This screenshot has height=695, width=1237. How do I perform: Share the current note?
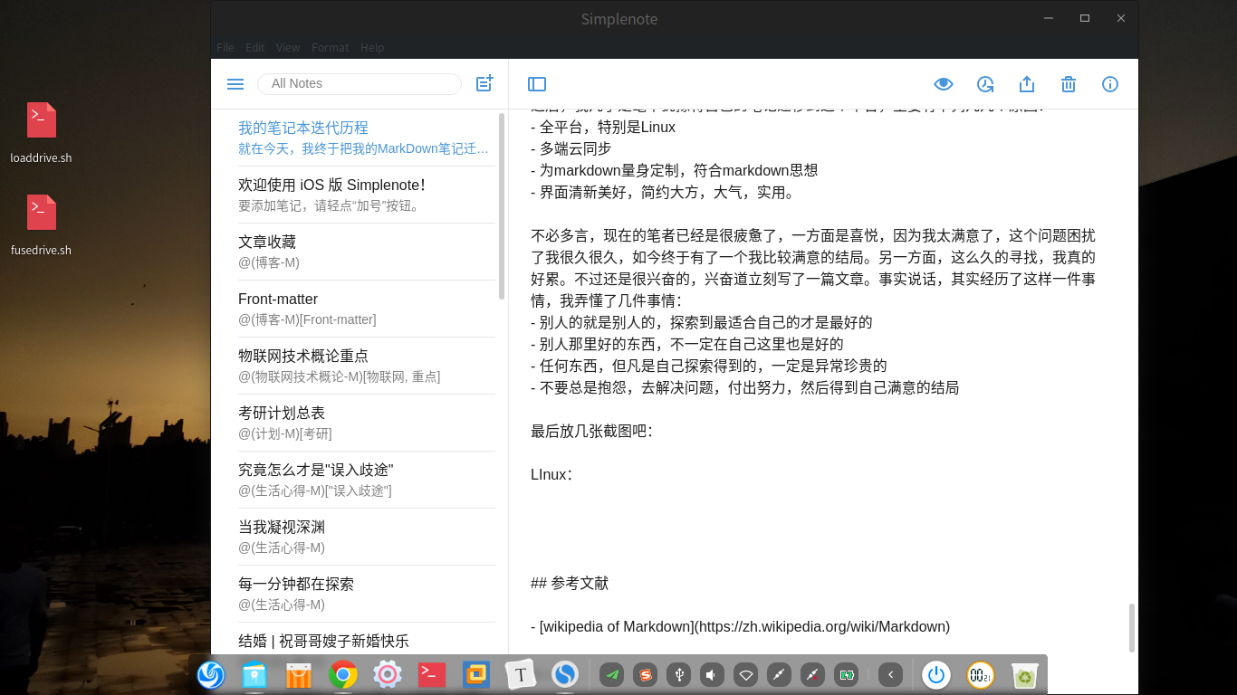point(1027,84)
